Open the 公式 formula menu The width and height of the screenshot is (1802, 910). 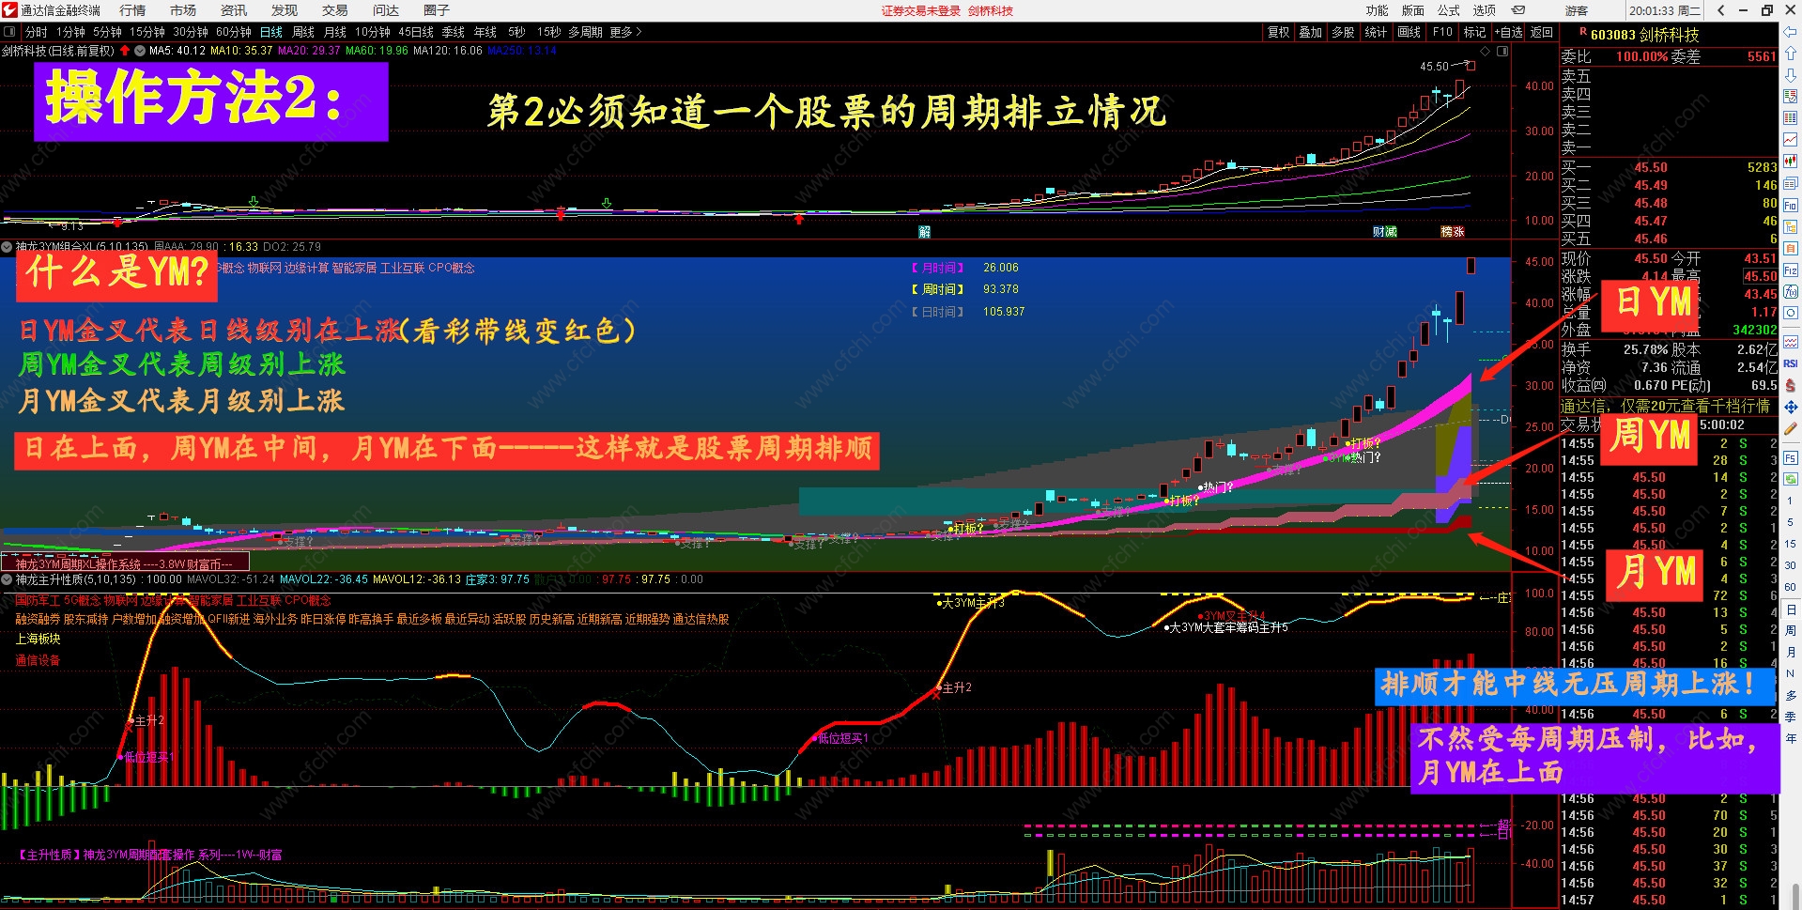point(1449,10)
